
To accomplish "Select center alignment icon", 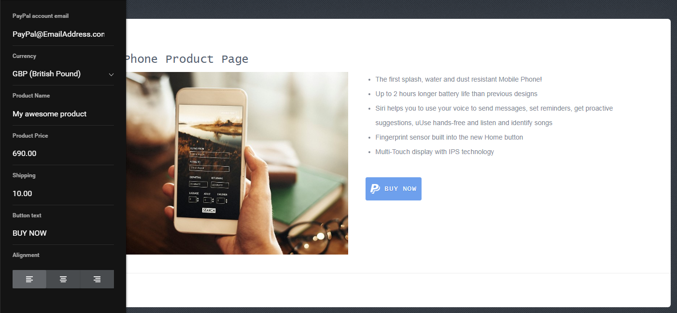I will click(63, 279).
